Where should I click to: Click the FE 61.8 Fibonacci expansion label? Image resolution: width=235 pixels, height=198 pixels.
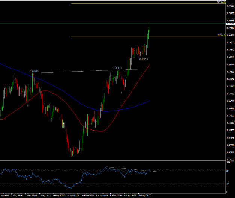click(x=221, y=35)
